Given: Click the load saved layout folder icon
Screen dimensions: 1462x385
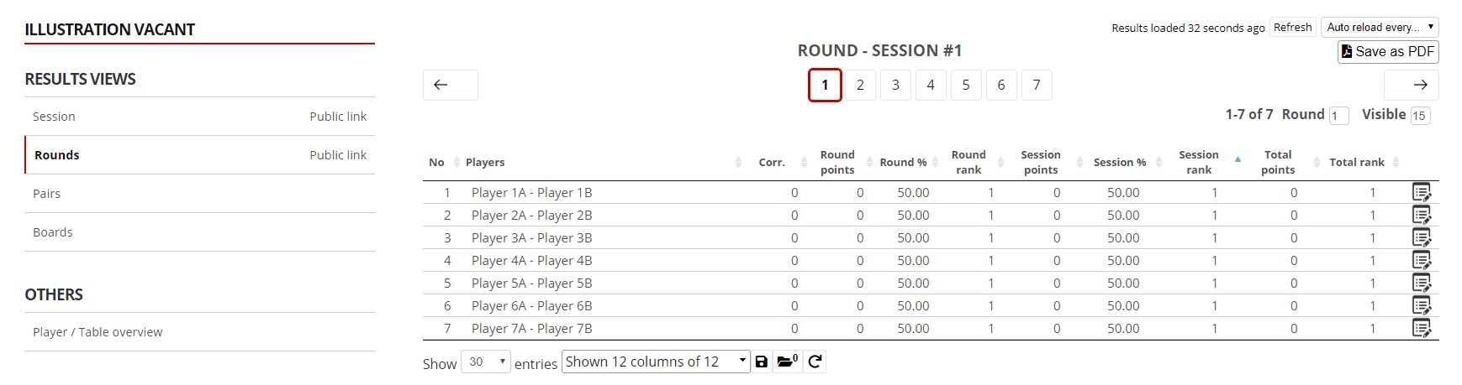Looking at the screenshot, I should (x=788, y=362).
